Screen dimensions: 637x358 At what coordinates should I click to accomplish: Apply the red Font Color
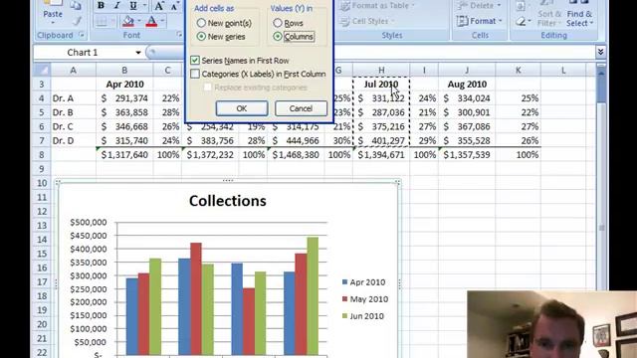[x=151, y=21]
